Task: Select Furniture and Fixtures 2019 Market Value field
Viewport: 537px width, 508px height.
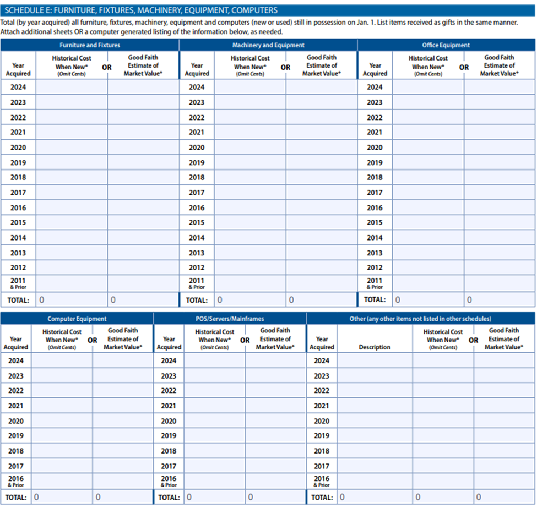Action: click(x=143, y=162)
